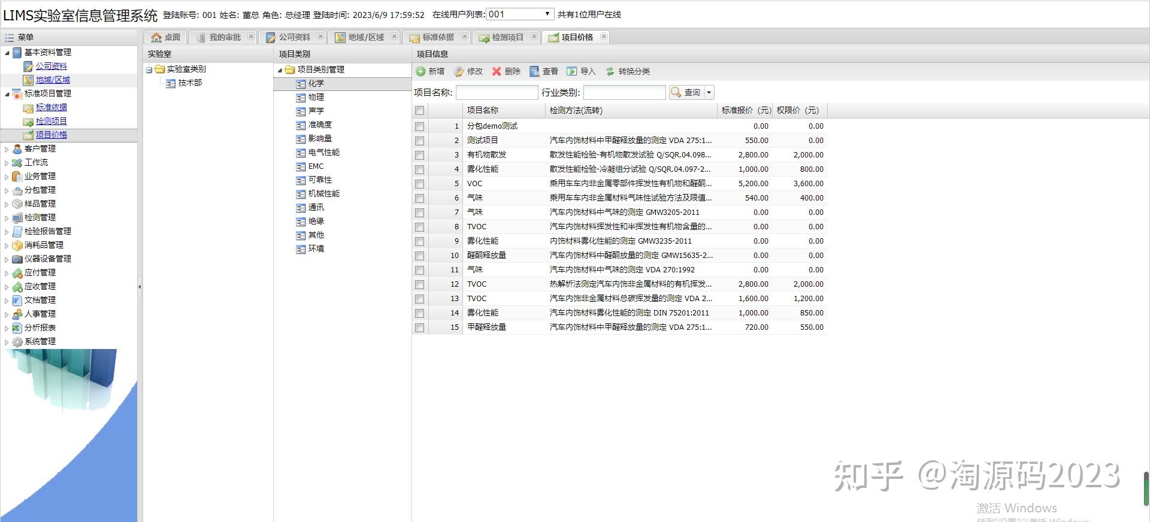Screen dimensions: 1150x522
Task: Click the 查询 magnifier search icon
Action: [x=676, y=92]
